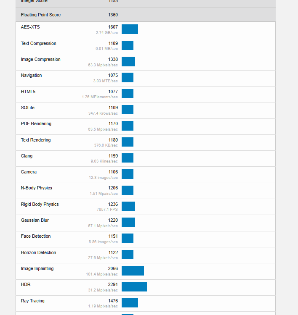
Task: Click the Navigation benchmark label
Action: click(x=31, y=76)
